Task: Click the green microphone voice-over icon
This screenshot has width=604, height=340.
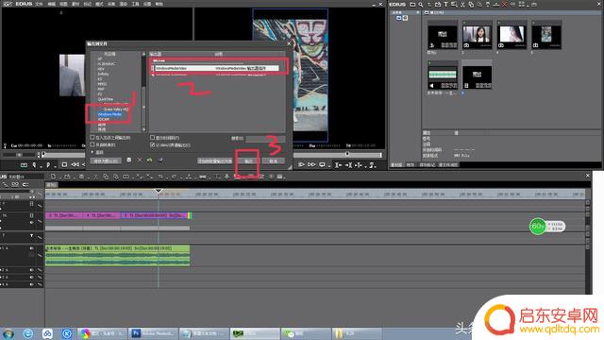Action: pos(226,177)
